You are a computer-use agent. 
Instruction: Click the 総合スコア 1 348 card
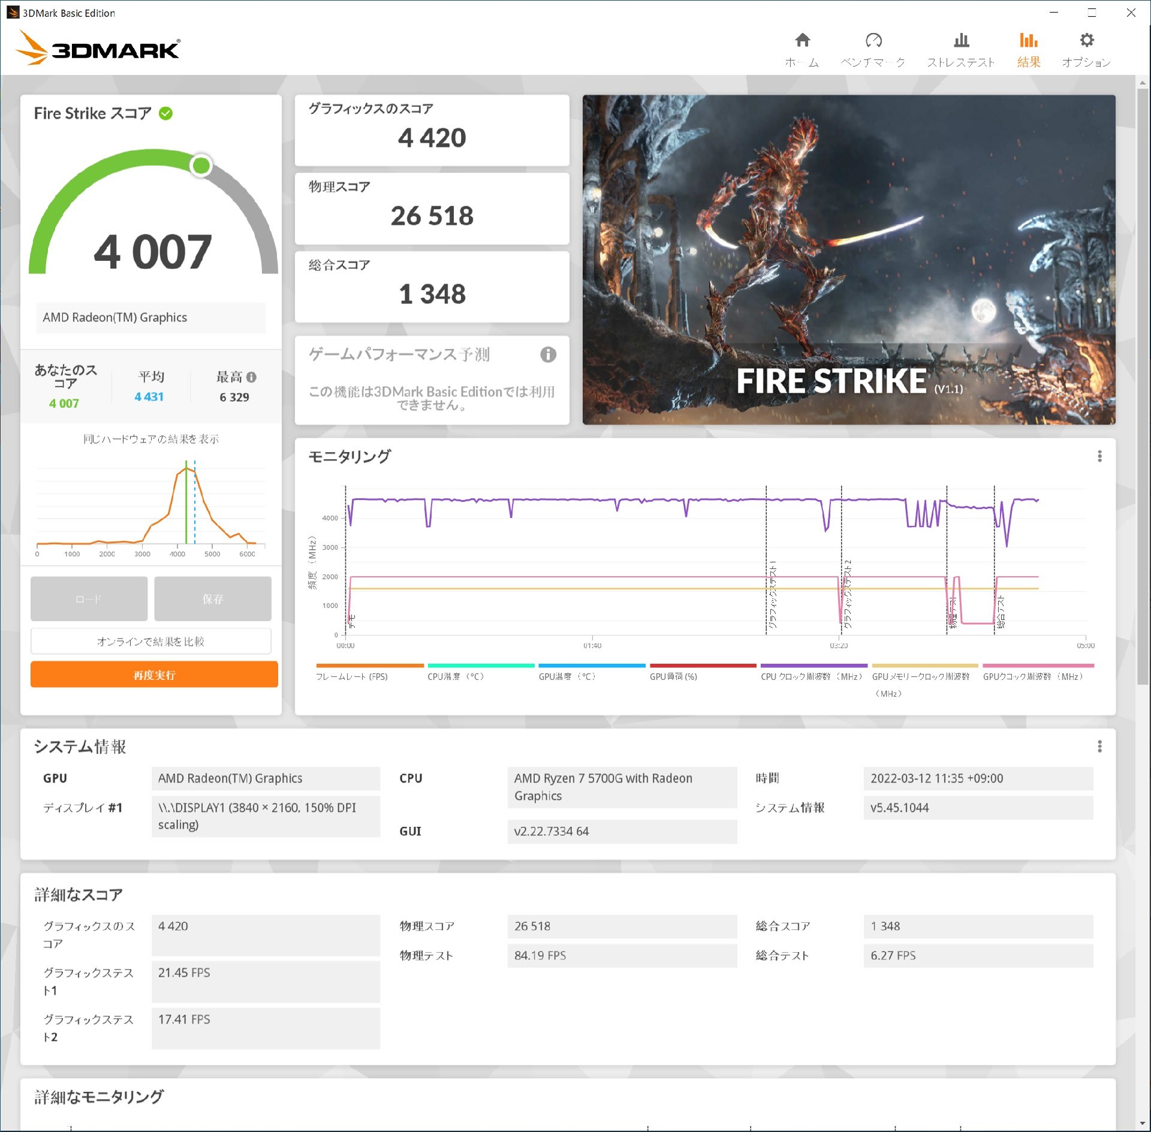click(432, 287)
